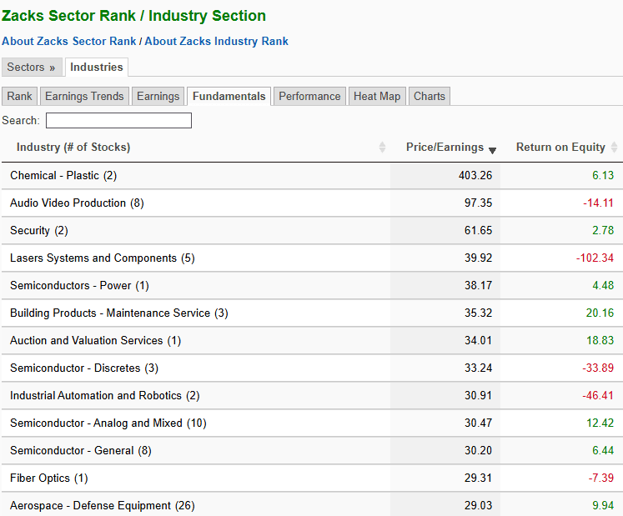The image size is (623, 516).
Task: Open the Rank tab
Action: click(19, 96)
